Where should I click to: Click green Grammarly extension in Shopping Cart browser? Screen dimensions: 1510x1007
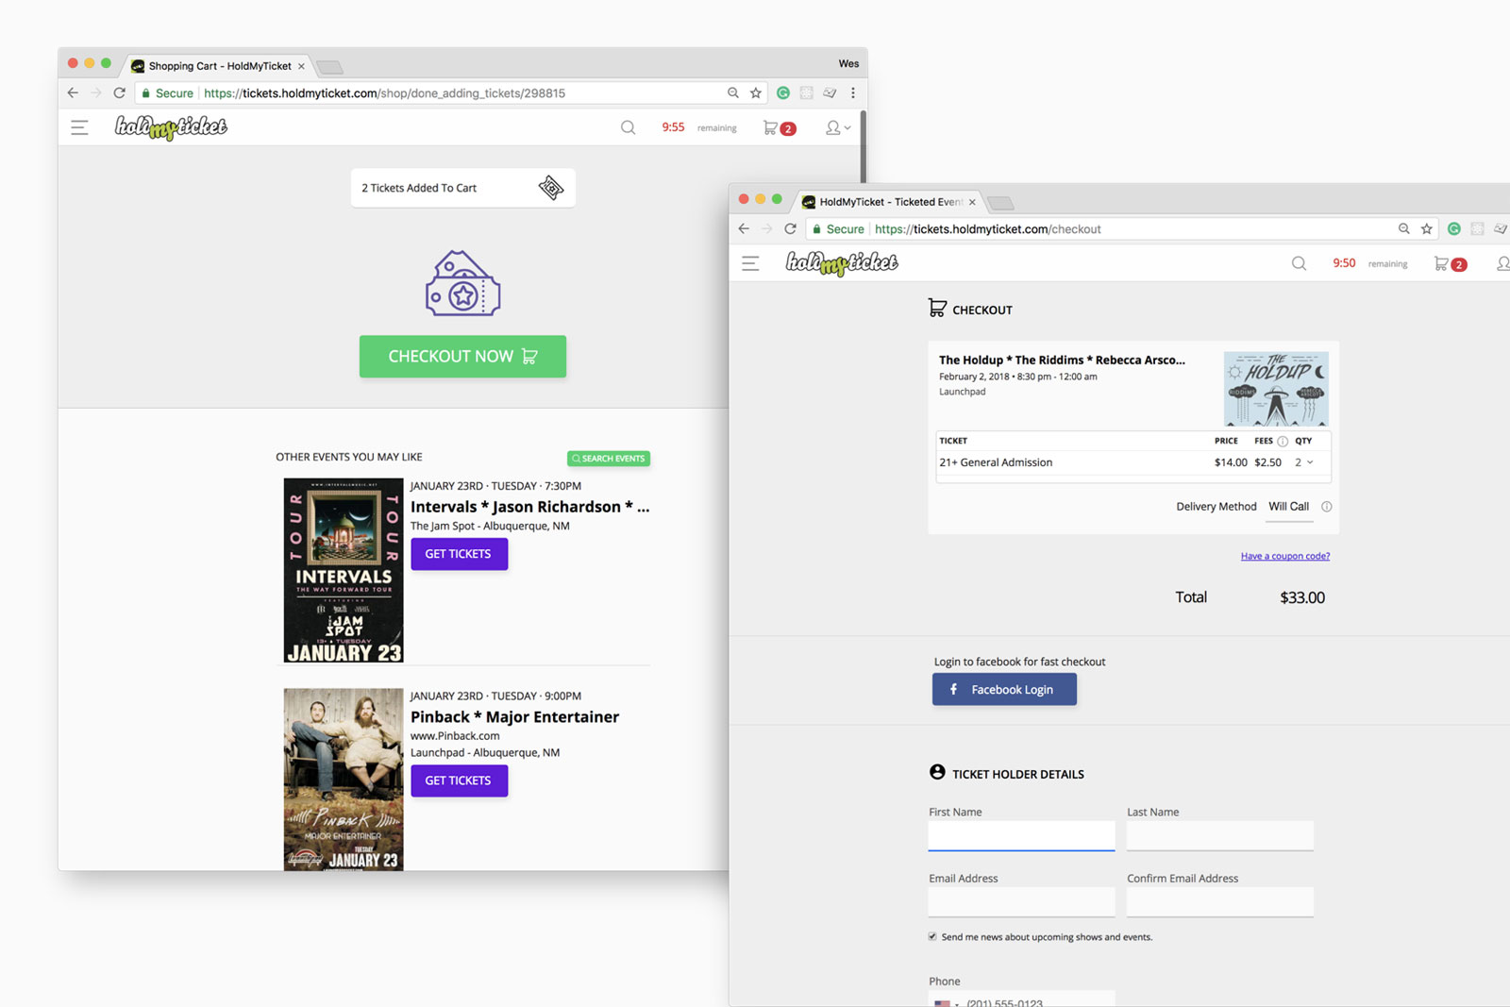(x=783, y=92)
